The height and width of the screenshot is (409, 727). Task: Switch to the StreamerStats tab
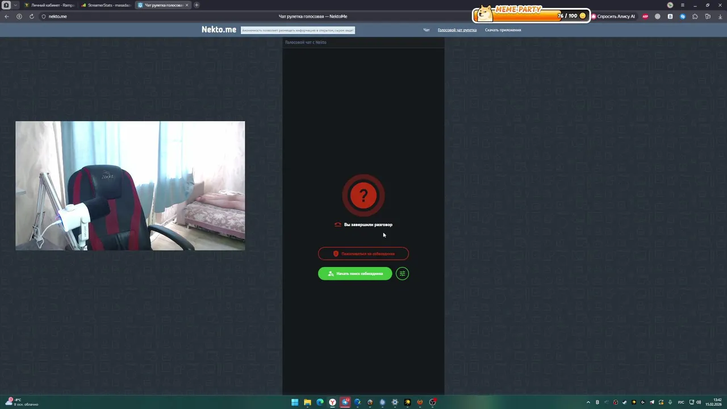[106, 5]
